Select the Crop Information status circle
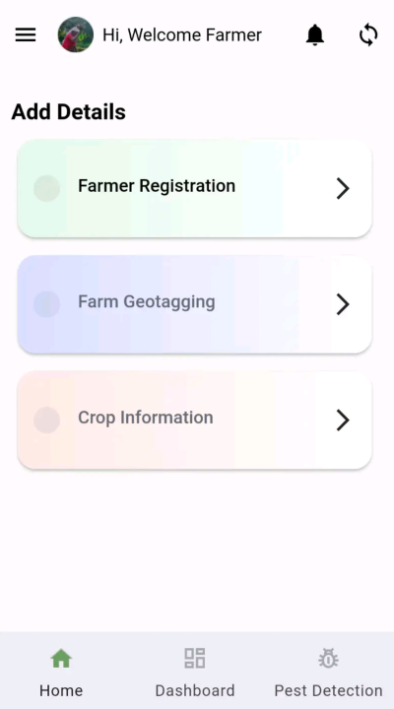 click(46, 420)
